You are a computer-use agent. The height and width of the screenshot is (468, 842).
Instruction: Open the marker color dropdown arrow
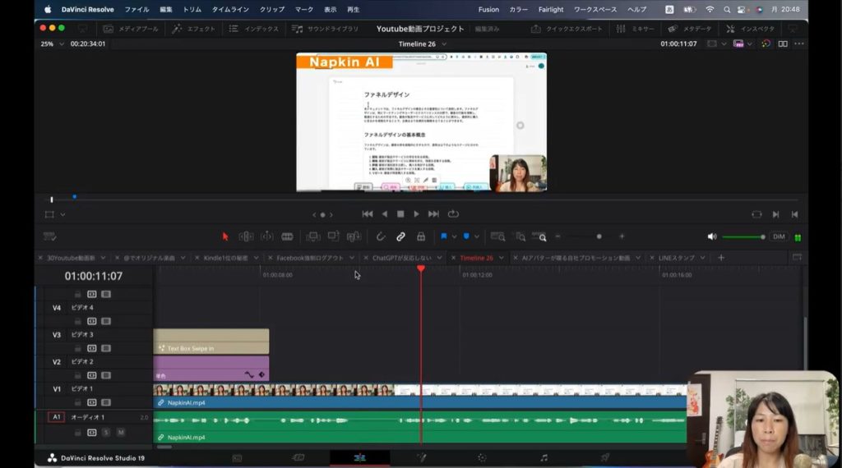[477, 236]
